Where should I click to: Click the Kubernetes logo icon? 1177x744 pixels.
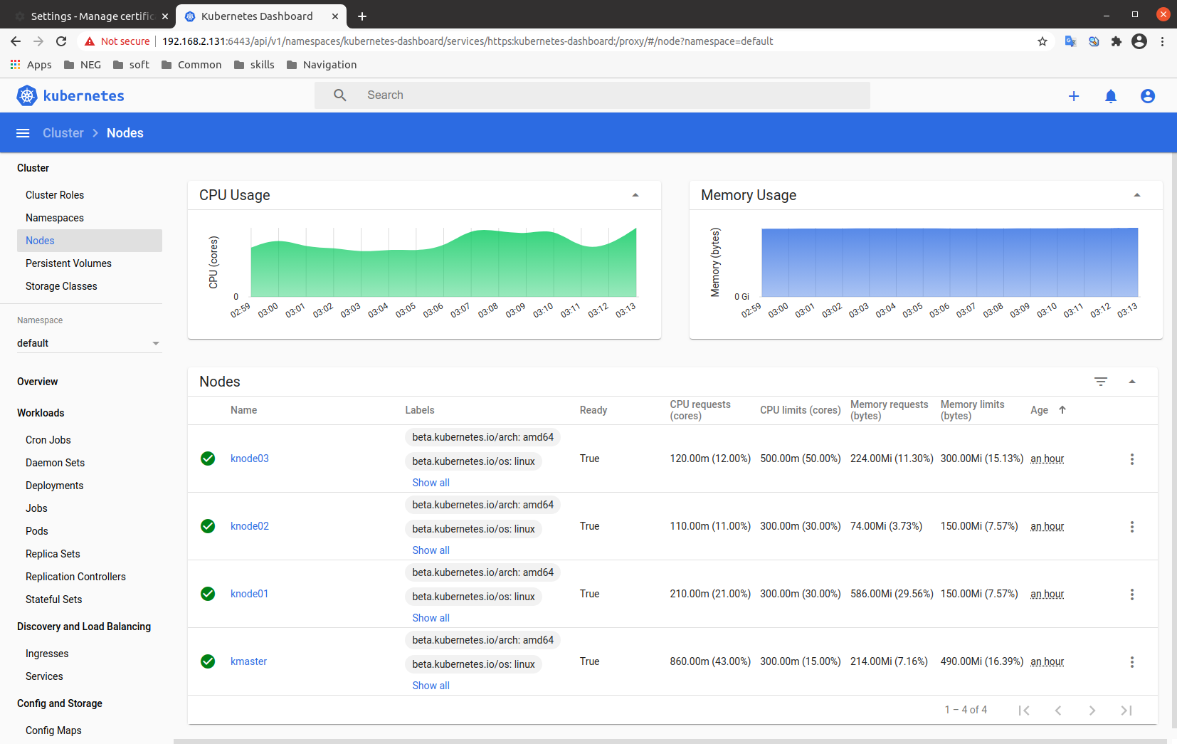tap(27, 95)
